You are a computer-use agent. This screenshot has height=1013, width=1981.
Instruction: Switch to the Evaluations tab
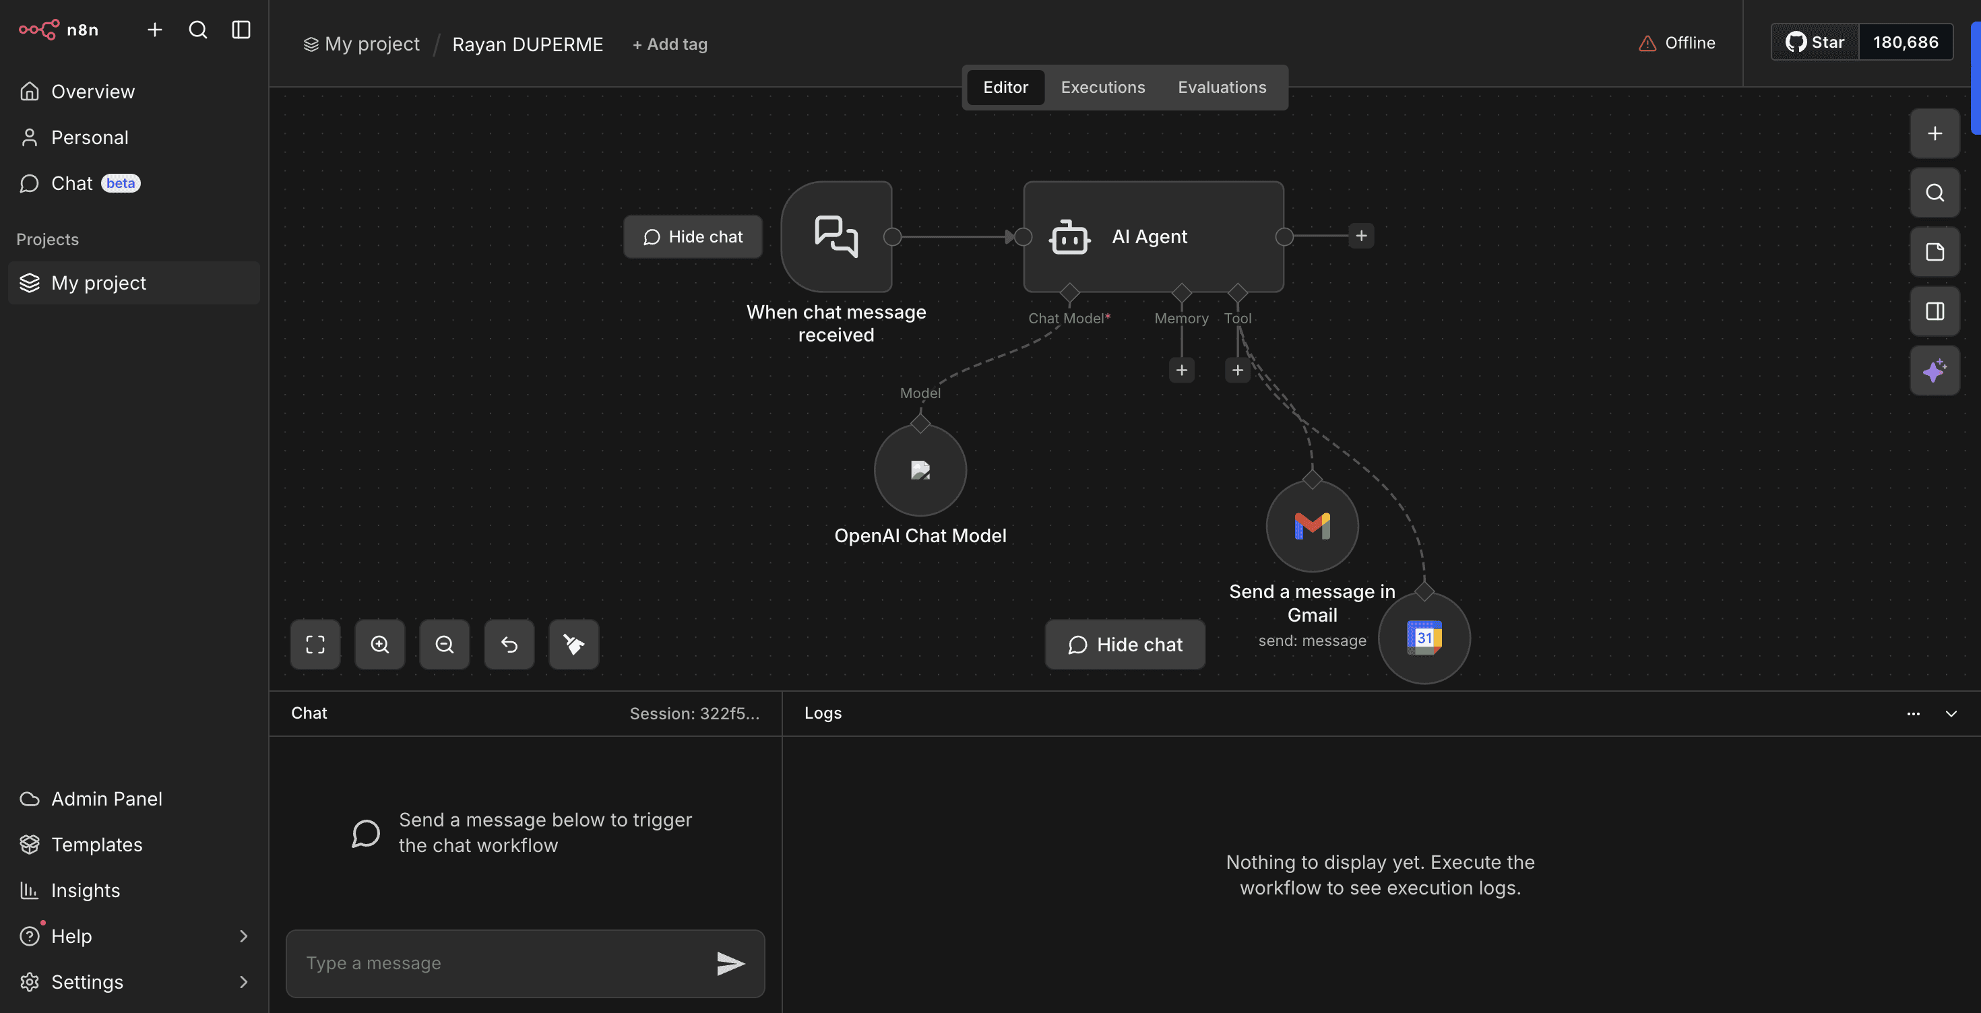[1222, 88]
